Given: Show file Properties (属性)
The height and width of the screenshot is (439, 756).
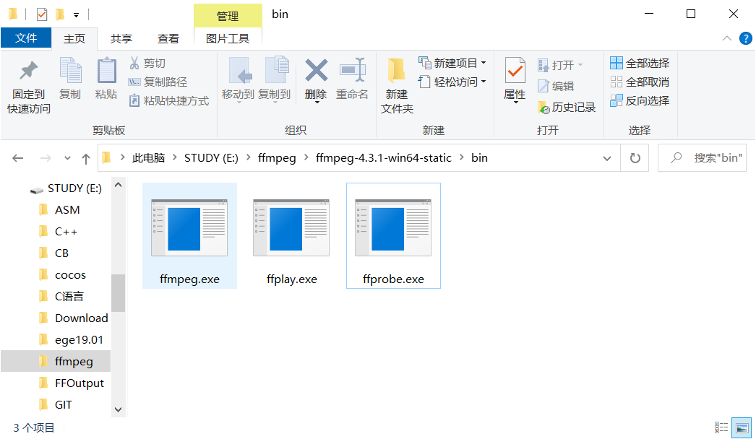Looking at the screenshot, I should 515,80.
